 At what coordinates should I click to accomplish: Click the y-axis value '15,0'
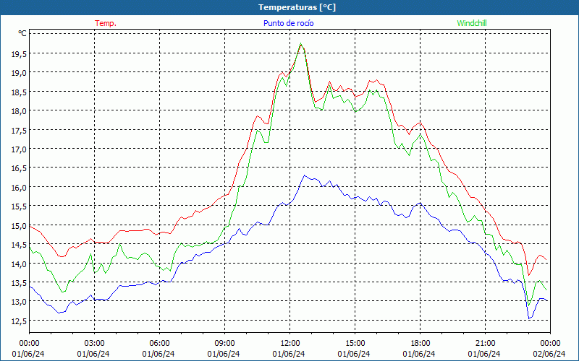(x=19, y=226)
